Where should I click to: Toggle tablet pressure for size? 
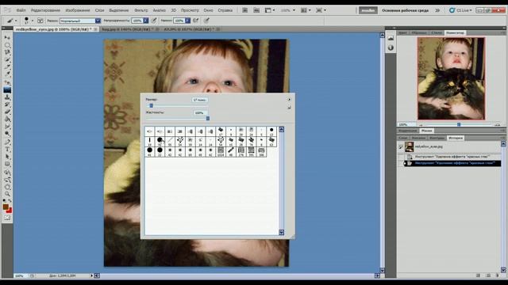(206, 21)
